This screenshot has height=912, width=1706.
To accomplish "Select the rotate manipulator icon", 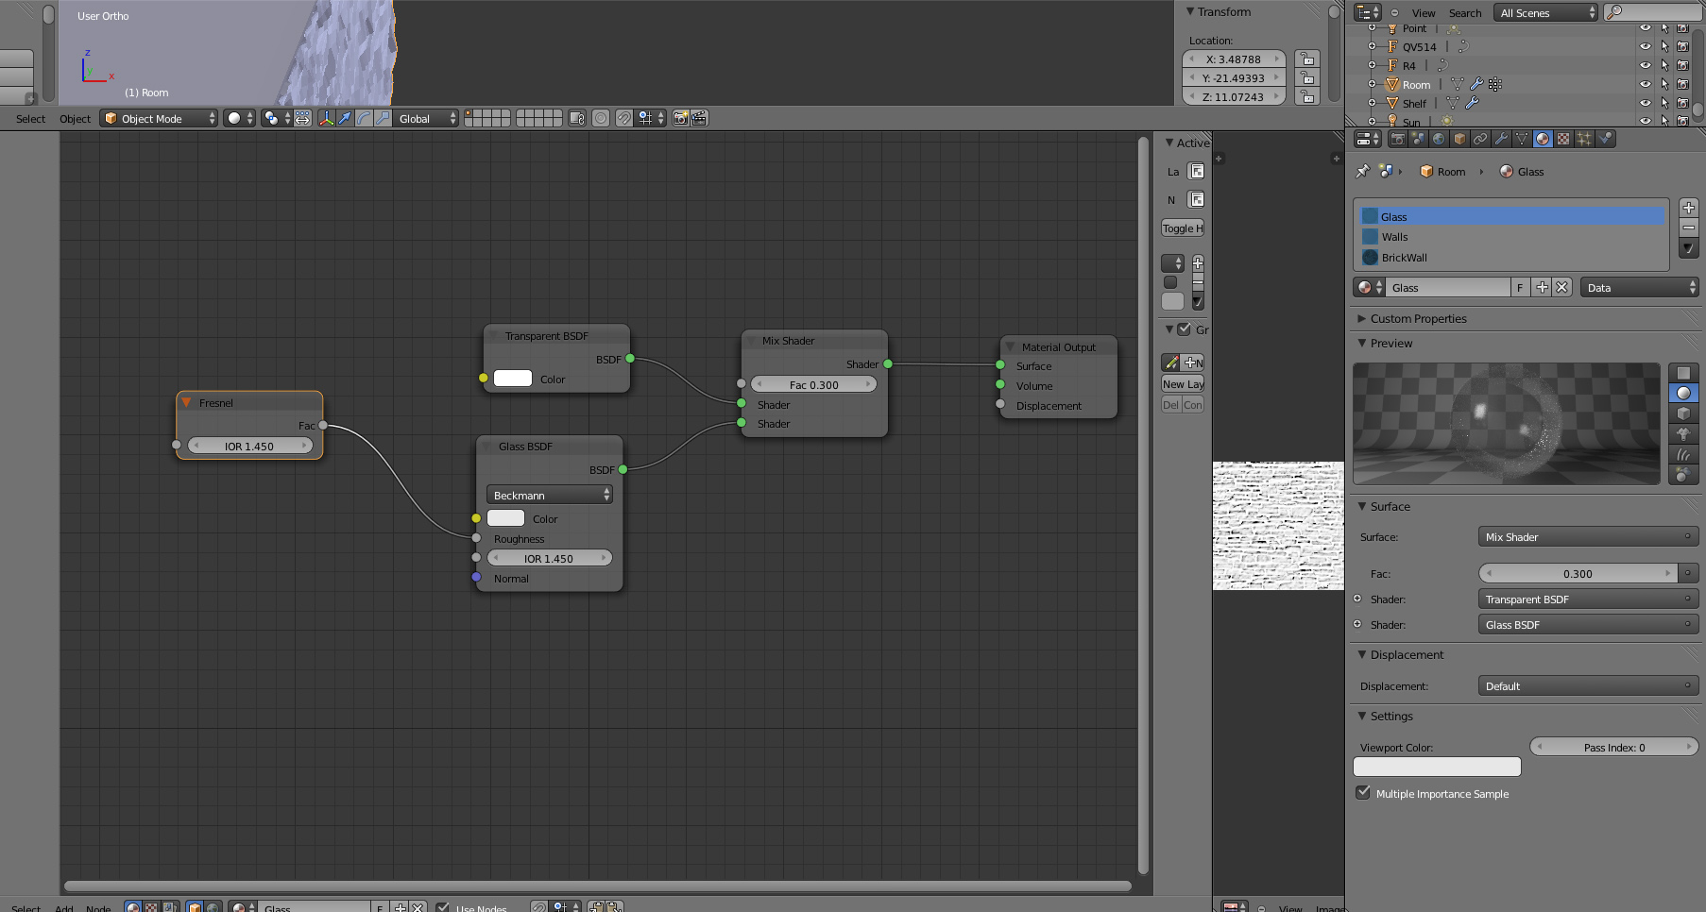I will [x=364, y=118].
